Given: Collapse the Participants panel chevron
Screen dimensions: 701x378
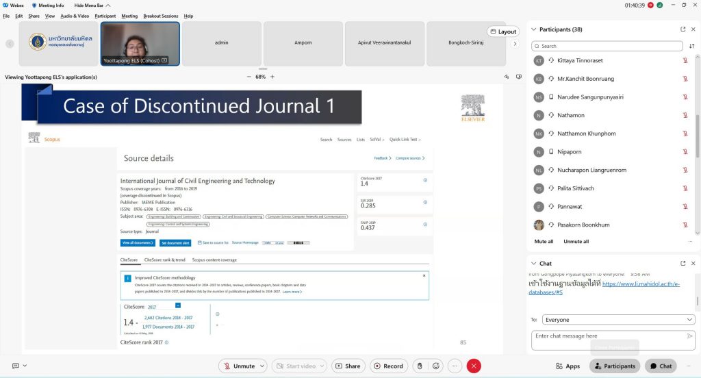Looking at the screenshot, I should (x=533, y=29).
